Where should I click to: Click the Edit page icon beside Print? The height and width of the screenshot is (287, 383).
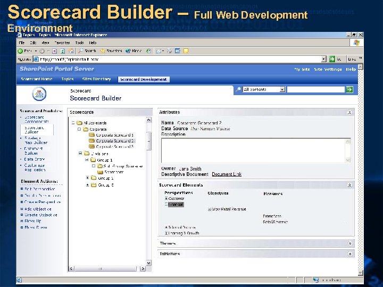click(x=178, y=51)
